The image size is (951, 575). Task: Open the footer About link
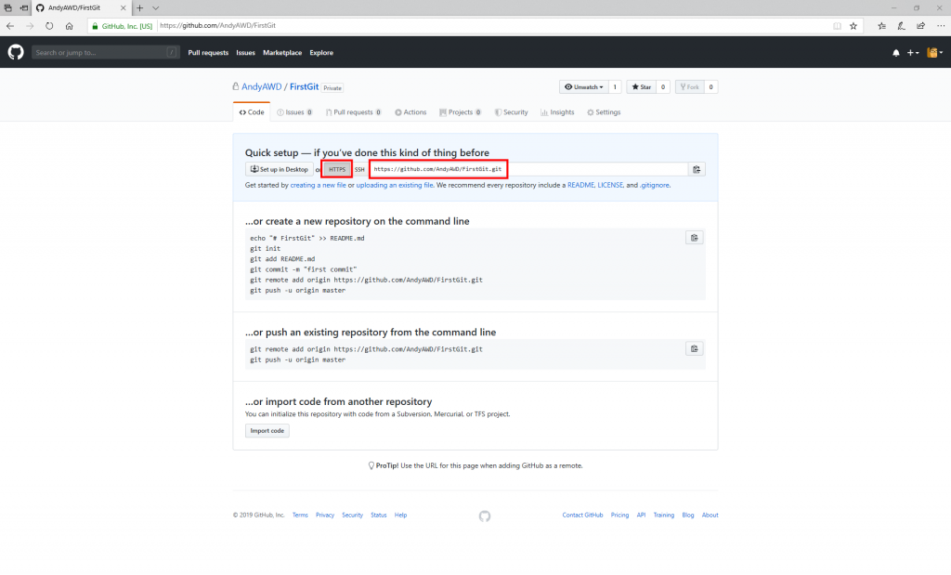tap(710, 515)
